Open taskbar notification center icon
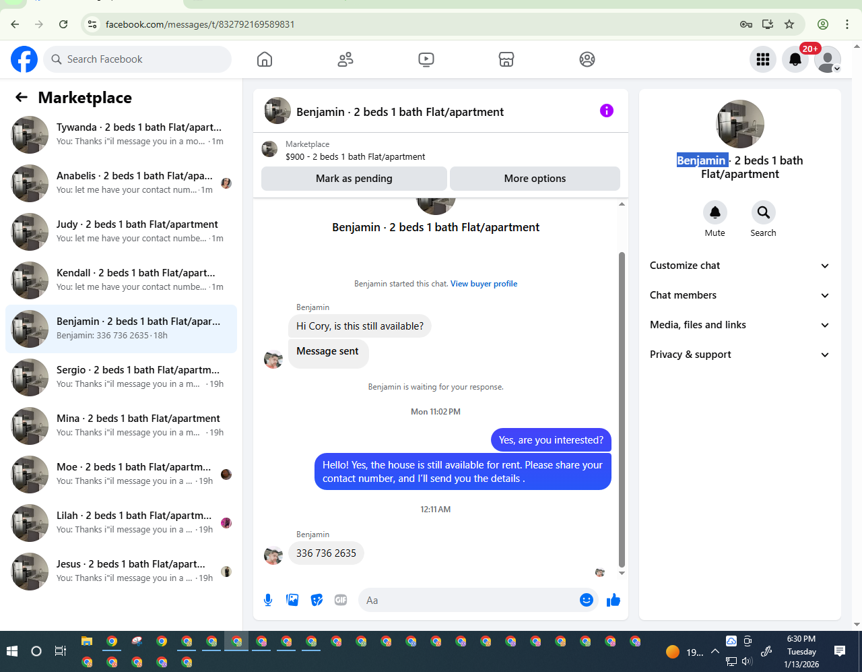The image size is (862, 672). pos(840,651)
